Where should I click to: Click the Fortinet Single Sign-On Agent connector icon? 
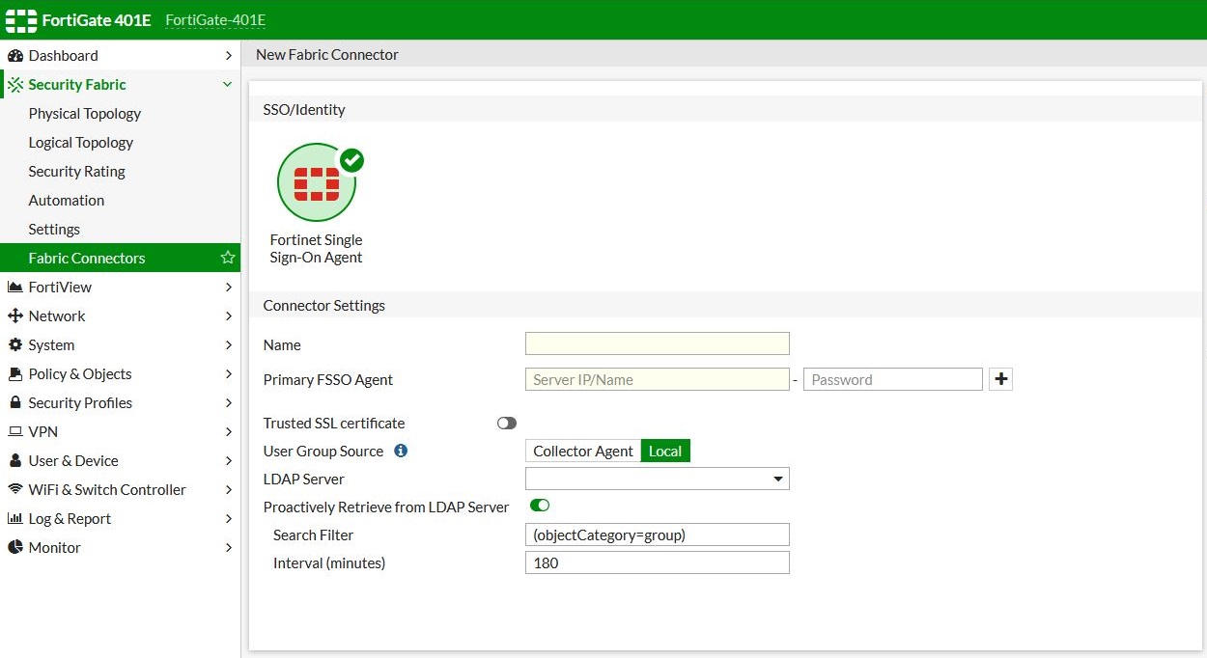click(317, 181)
